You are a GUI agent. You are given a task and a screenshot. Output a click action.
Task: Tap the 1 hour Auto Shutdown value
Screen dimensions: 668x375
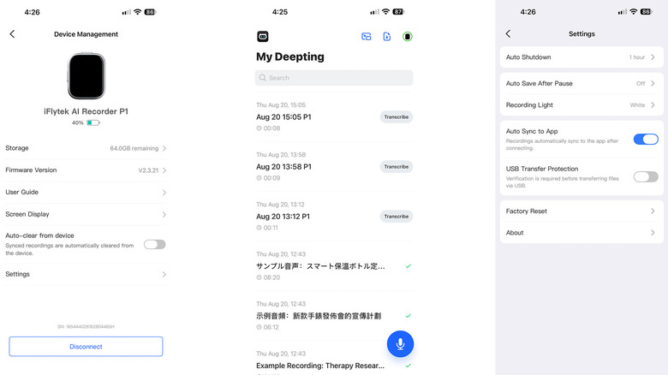[637, 57]
